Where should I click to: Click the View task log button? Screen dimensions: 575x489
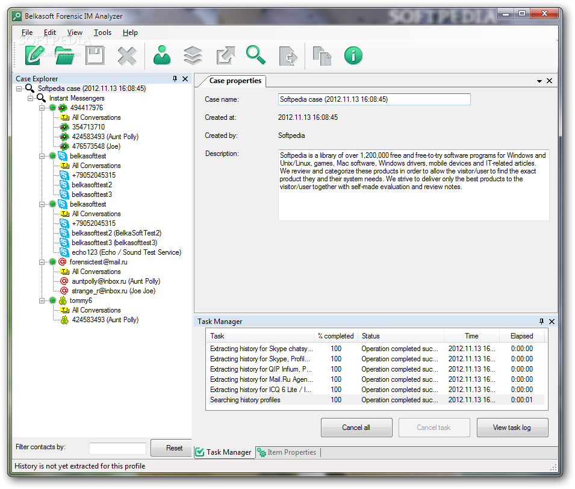512,428
